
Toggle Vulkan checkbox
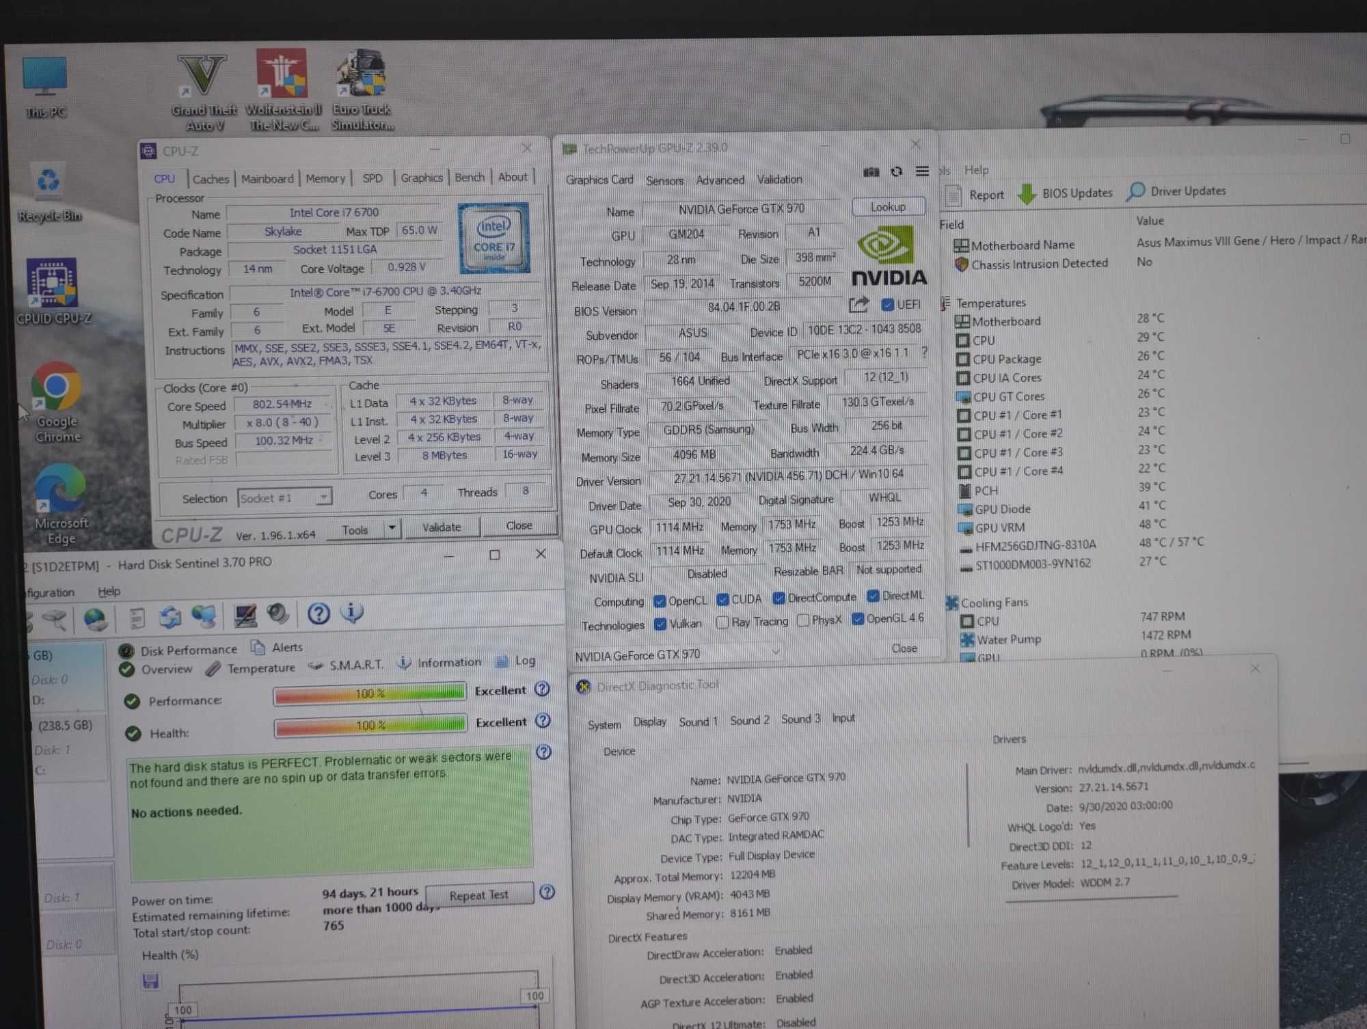660,624
